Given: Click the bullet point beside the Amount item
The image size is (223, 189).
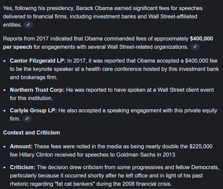Looking at the screenshot, I should click(x=4, y=147).
